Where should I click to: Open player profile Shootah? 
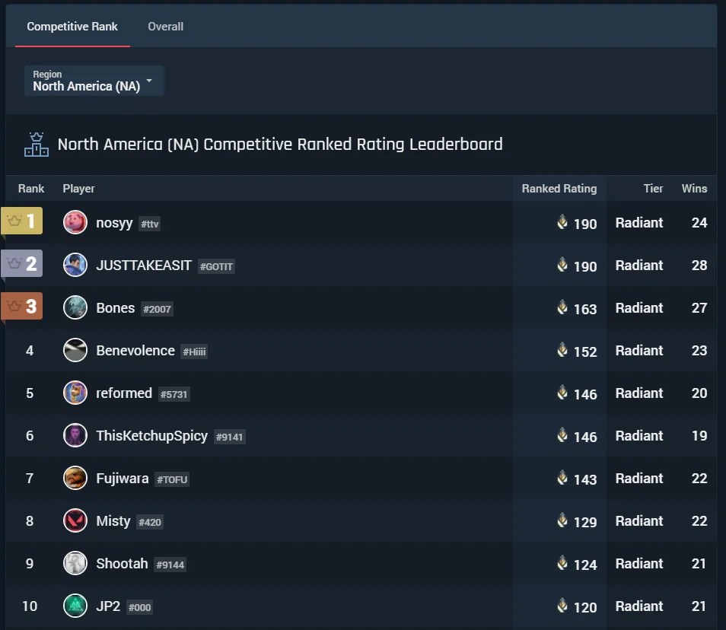click(122, 563)
